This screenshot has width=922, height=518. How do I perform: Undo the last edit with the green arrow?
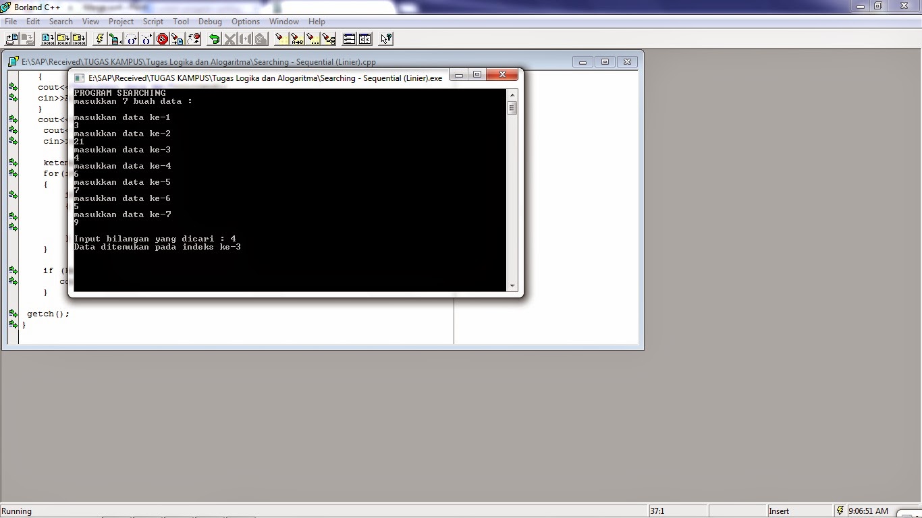214,38
